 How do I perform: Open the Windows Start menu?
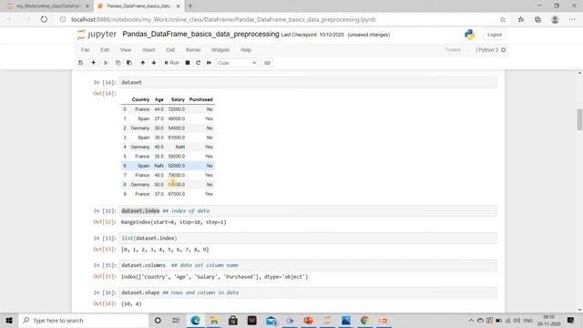[9, 320]
